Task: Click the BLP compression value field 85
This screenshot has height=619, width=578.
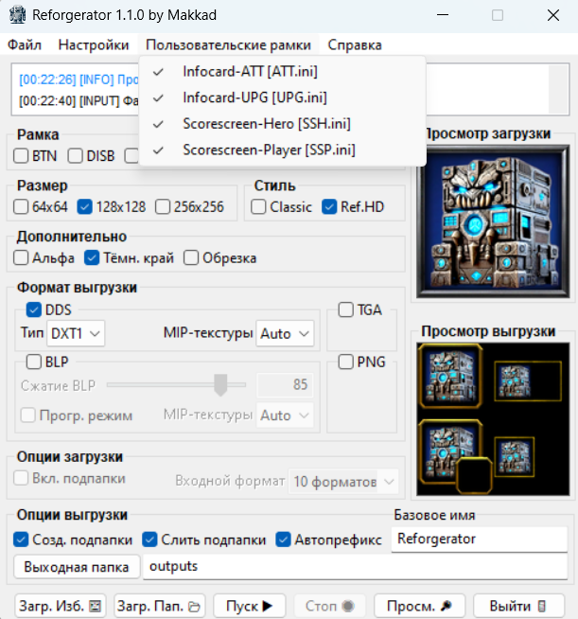Action: point(285,385)
